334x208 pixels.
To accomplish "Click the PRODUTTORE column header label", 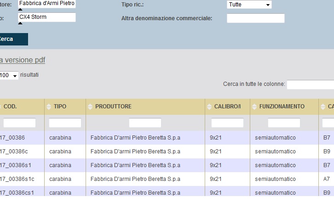I will pyautogui.click(x=113, y=107).
